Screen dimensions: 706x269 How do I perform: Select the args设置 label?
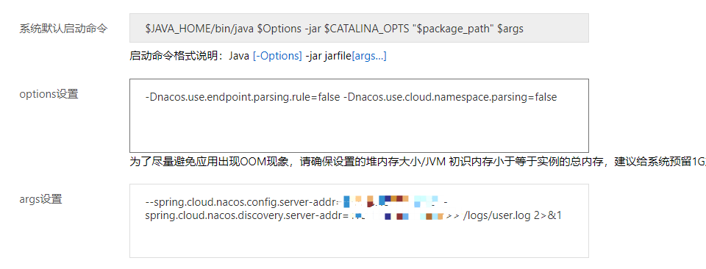pyautogui.click(x=40, y=199)
